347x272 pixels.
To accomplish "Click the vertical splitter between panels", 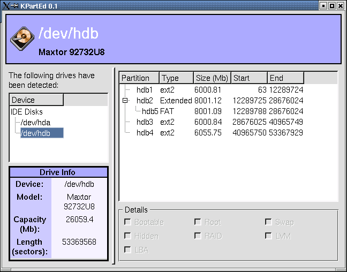I will [x=114, y=166].
